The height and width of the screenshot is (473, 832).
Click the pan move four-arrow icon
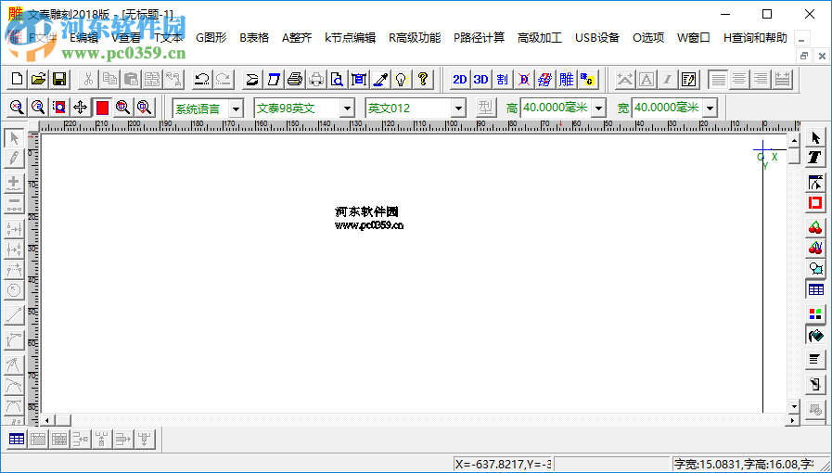pyautogui.click(x=80, y=108)
